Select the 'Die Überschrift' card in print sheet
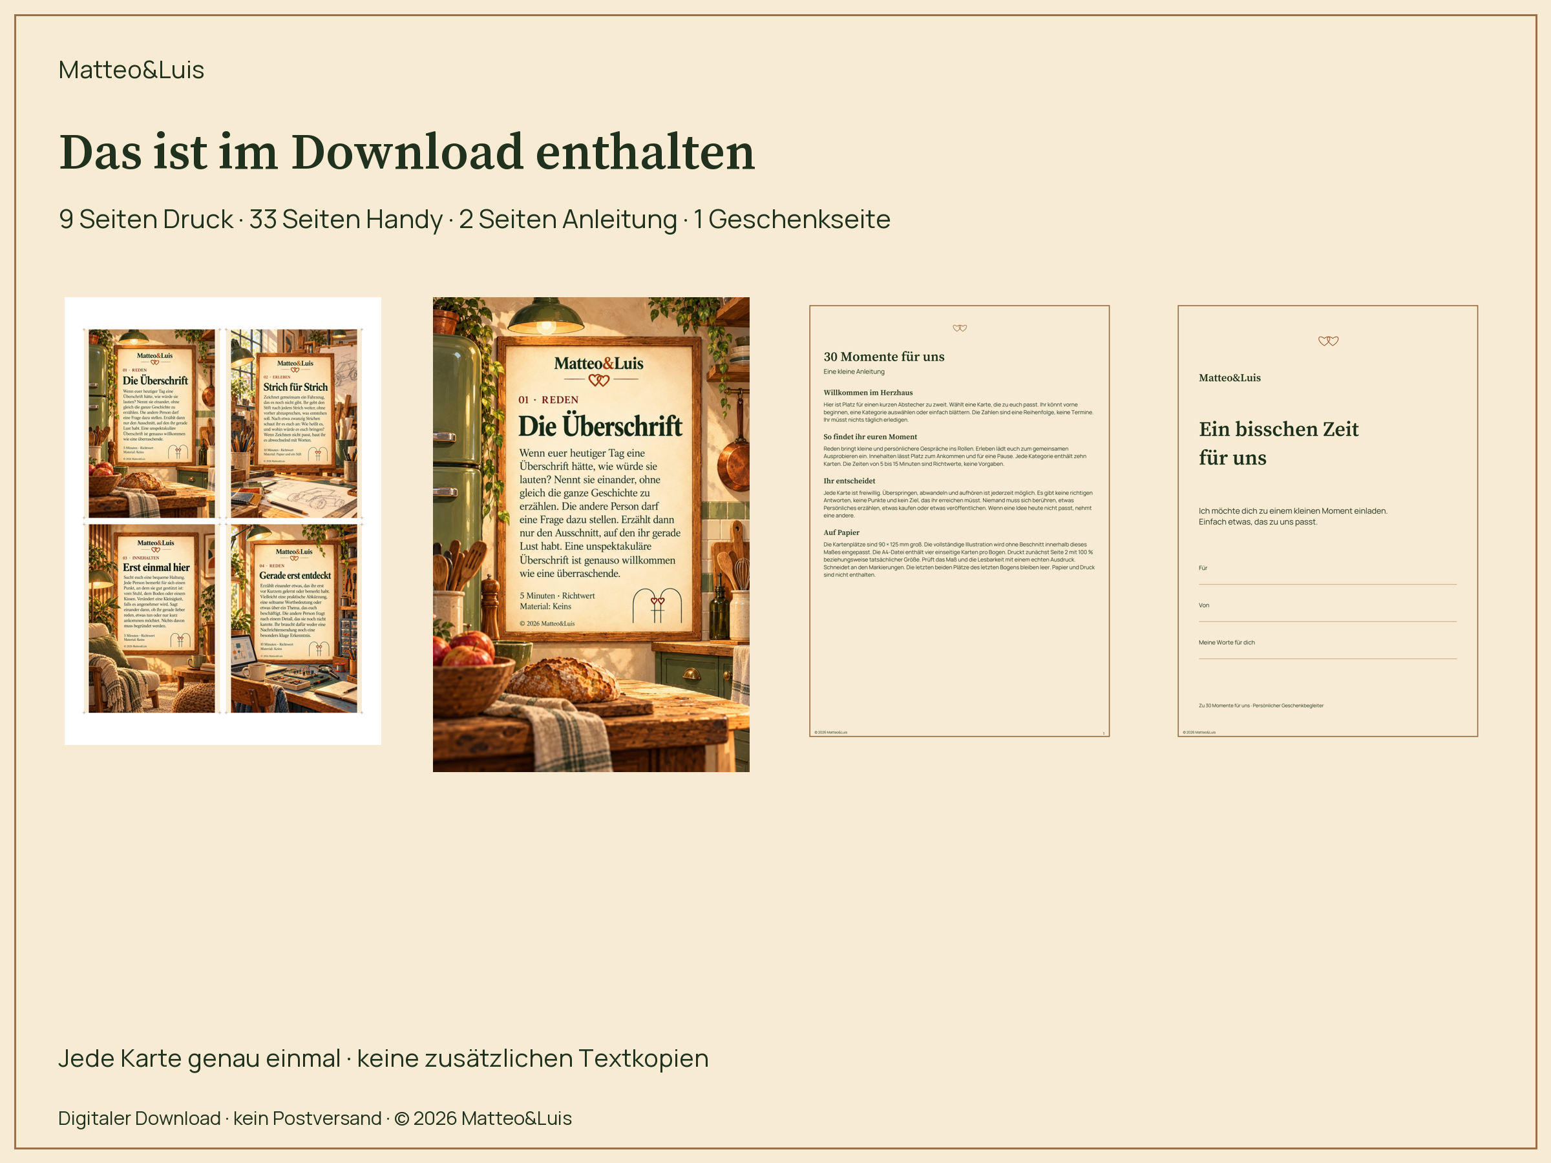 (151, 423)
